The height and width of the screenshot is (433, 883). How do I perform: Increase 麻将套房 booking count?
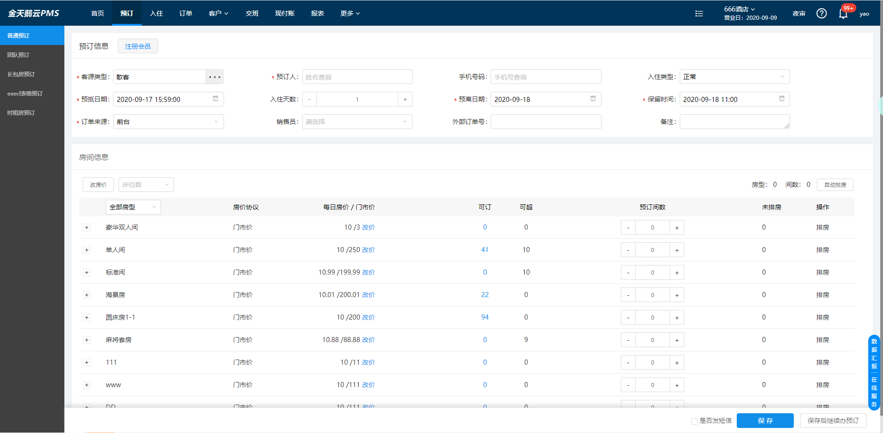[677, 340]
